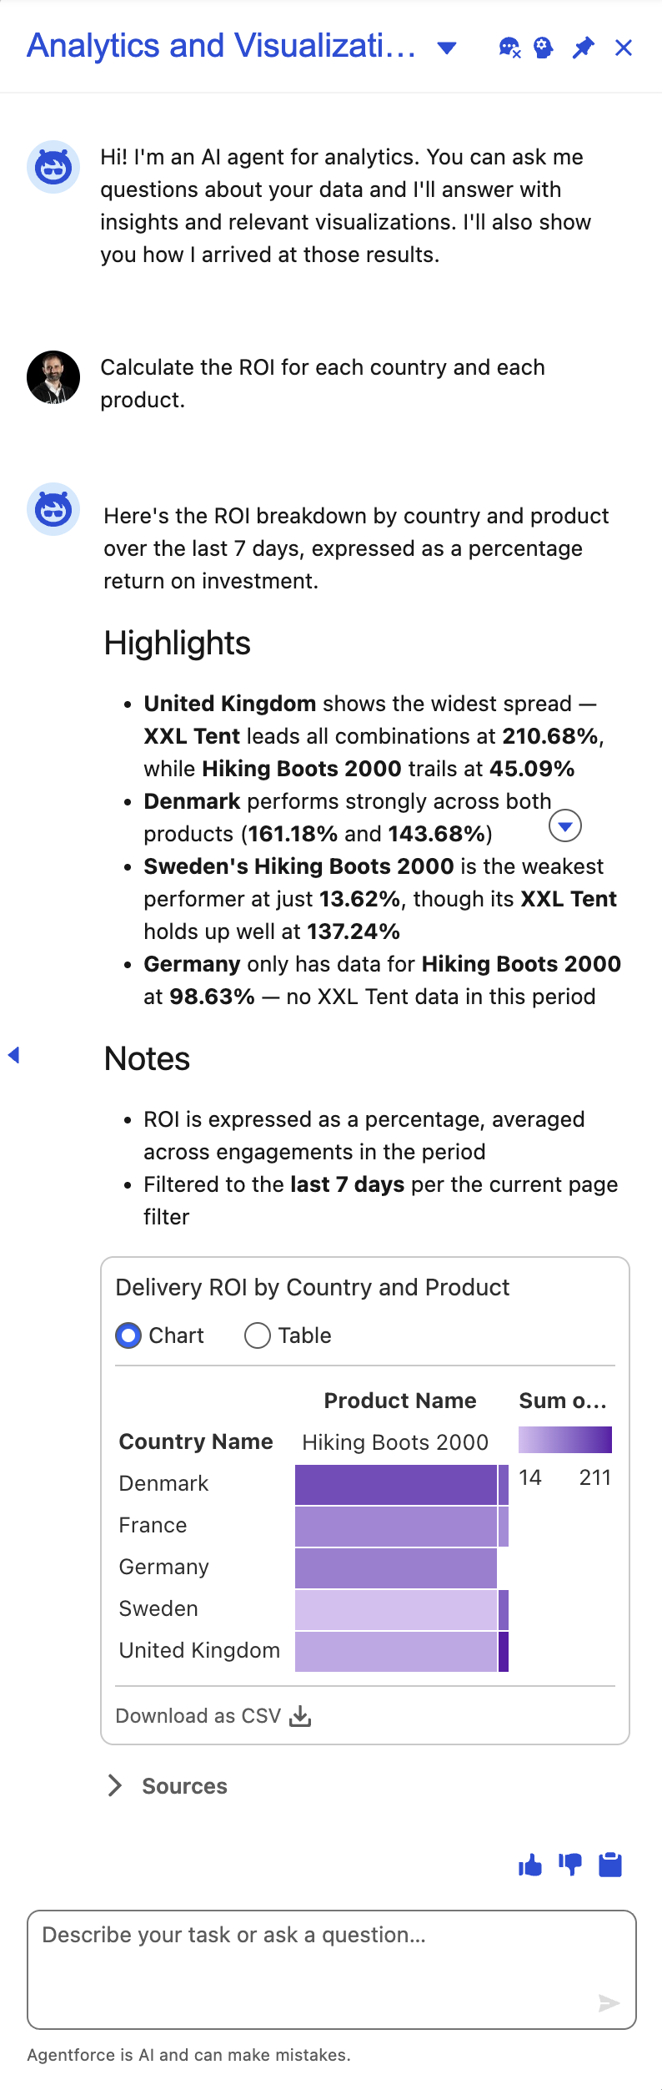The image size is (662, 2090).
Task: Click the CSV download arrow icon
Action: [300, 1716]
